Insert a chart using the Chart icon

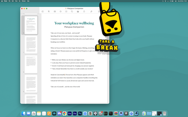pyautogui.click(x=60, y=11)
